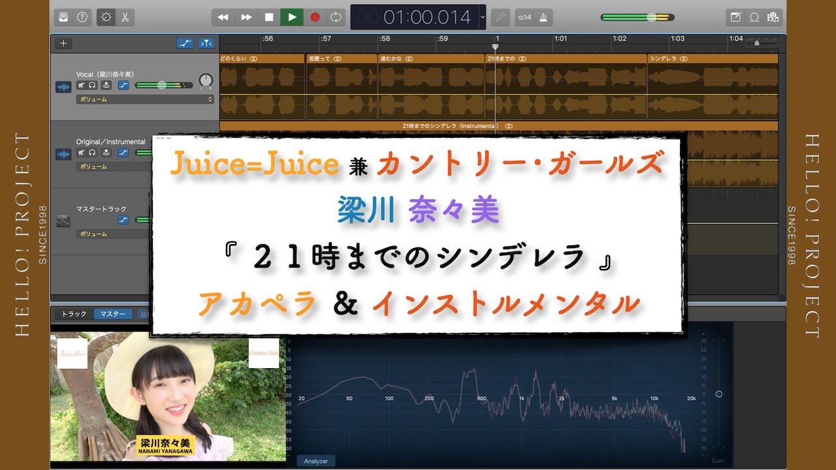Image resolution: width=836 pixels, height=470 pixels.
Task: Toggle the Smart Controls dial button
Action: [x=105, y=17]
